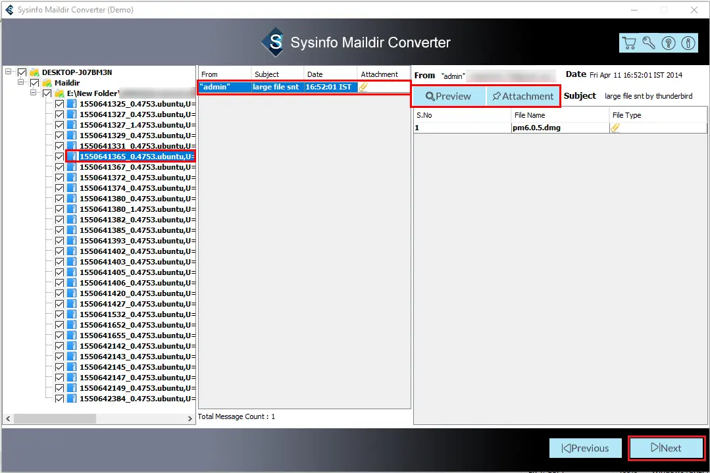Toggle the Maildir folder checkbox
The height and width of the screenshot is (473, 710).
[x=34, y=83]
